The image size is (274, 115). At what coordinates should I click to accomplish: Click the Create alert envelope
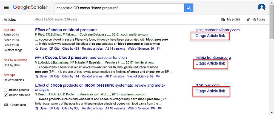click(16, 105)
